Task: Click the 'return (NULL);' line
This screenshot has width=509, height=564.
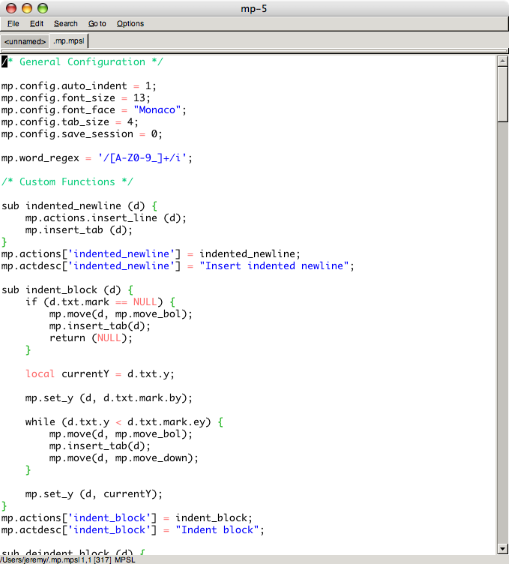Action: click(91, 338)
